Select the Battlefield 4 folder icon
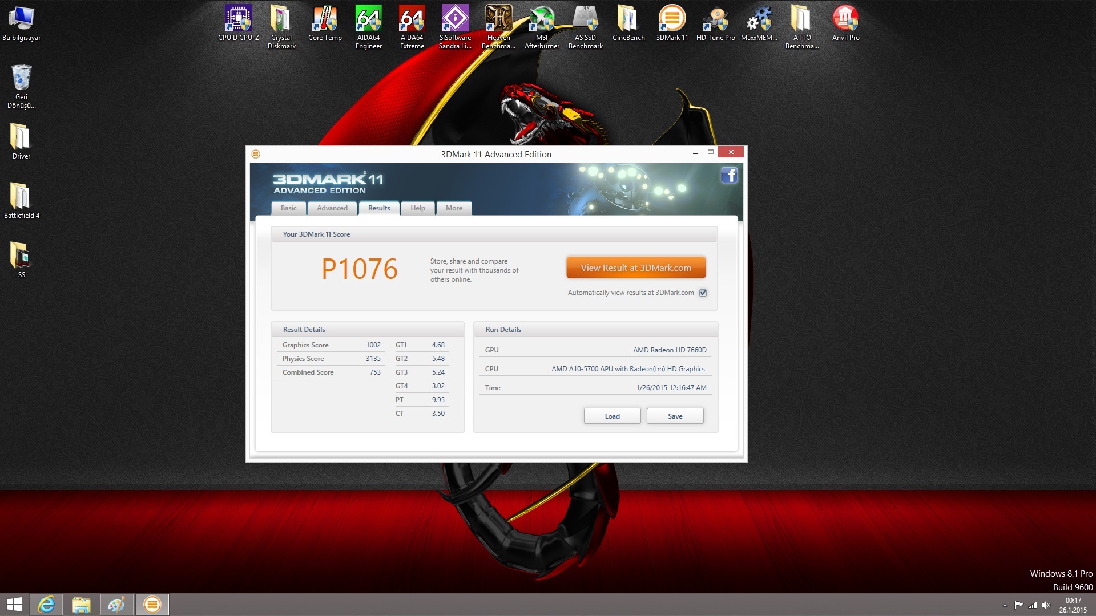Viewport: 1096px width, 616px height. tap(21, 200)
